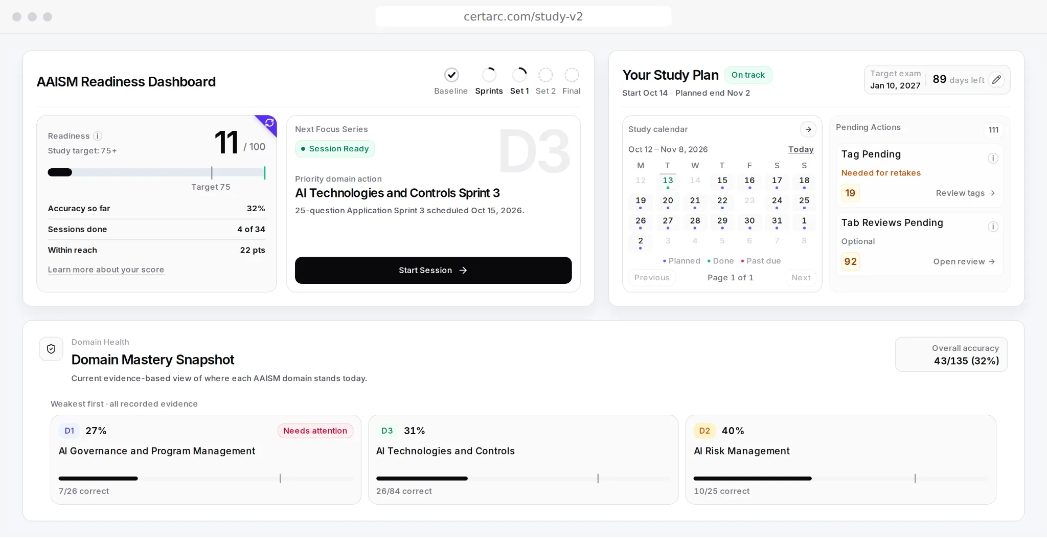Click the Readiness info icon
1047x538 pixels.
click(98, 136)
